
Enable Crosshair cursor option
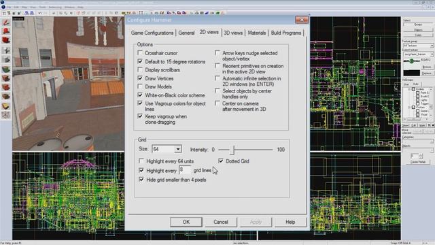pyautogui.click(x=140, y=53)
